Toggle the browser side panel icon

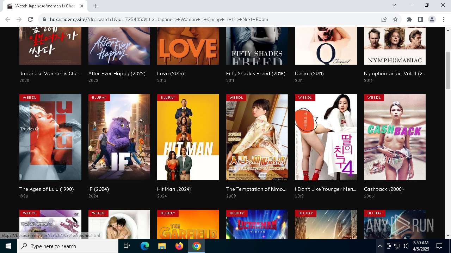tap(421, 19)
